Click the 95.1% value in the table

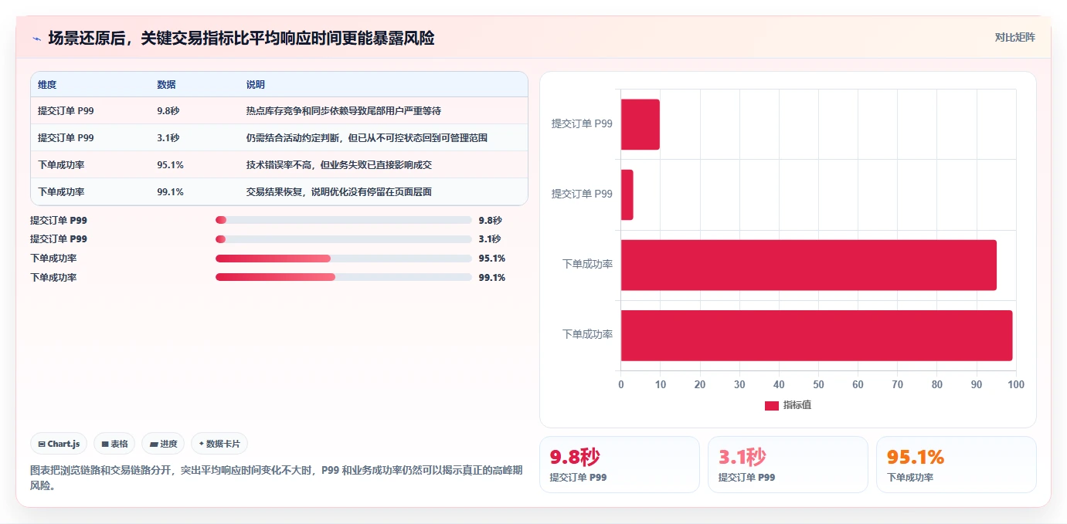pyautogui.click(x=170, y=165)
